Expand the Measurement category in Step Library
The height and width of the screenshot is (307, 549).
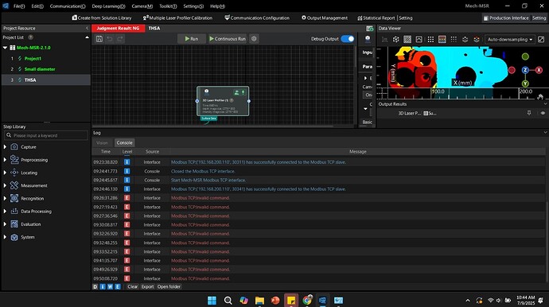click(5, 185)
